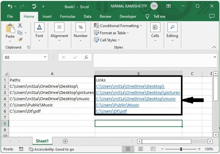Open the Number group button

tap(80, 32)
